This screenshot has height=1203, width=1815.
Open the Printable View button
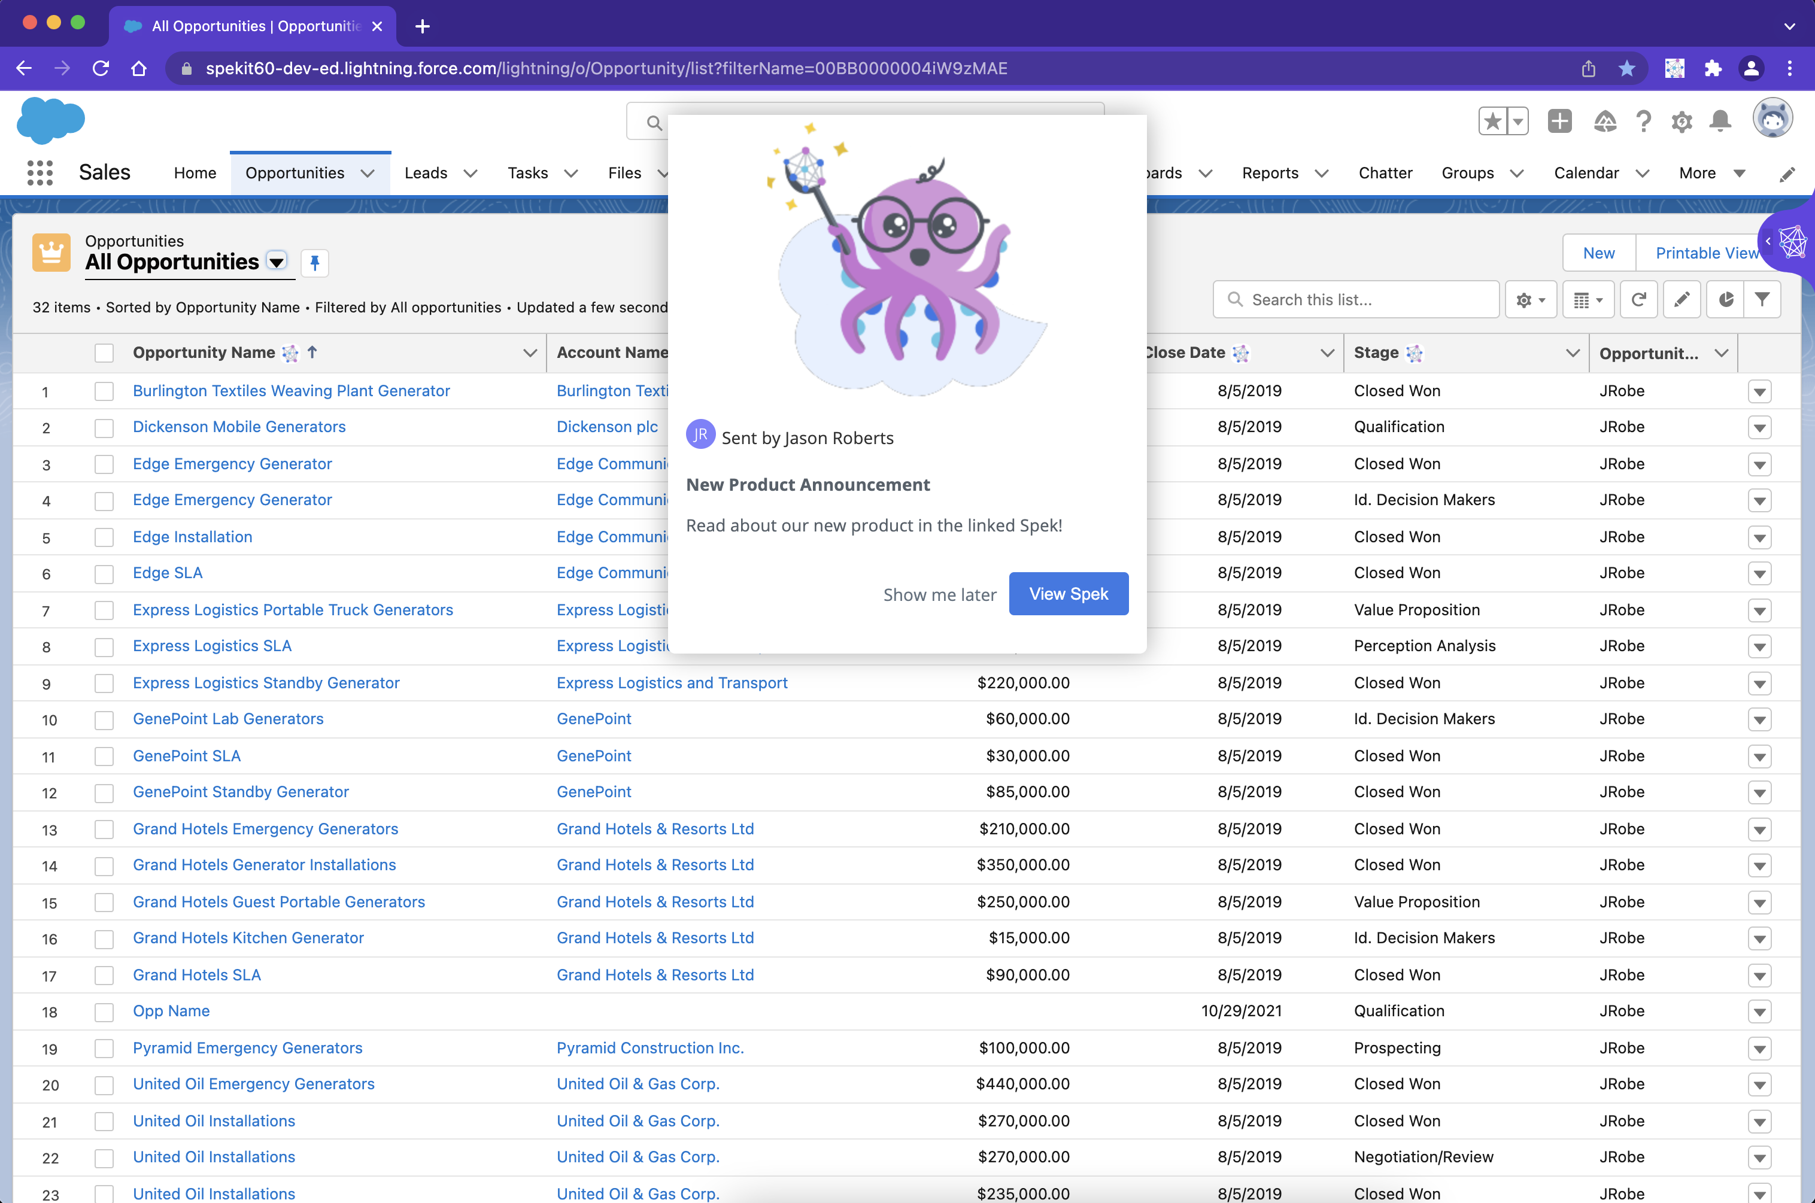(1708, 253)
